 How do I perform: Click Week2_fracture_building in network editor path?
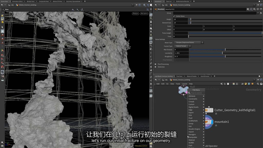(x=181, y=80)
